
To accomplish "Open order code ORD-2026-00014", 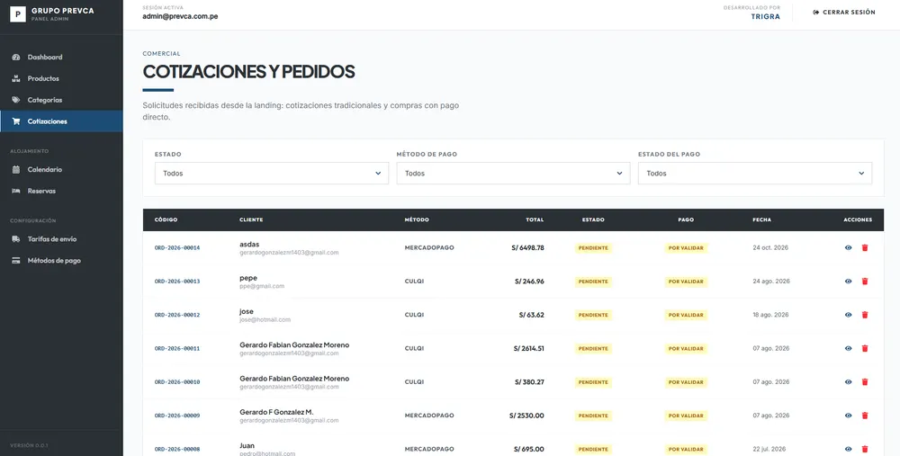I will [x=177, y=248].
